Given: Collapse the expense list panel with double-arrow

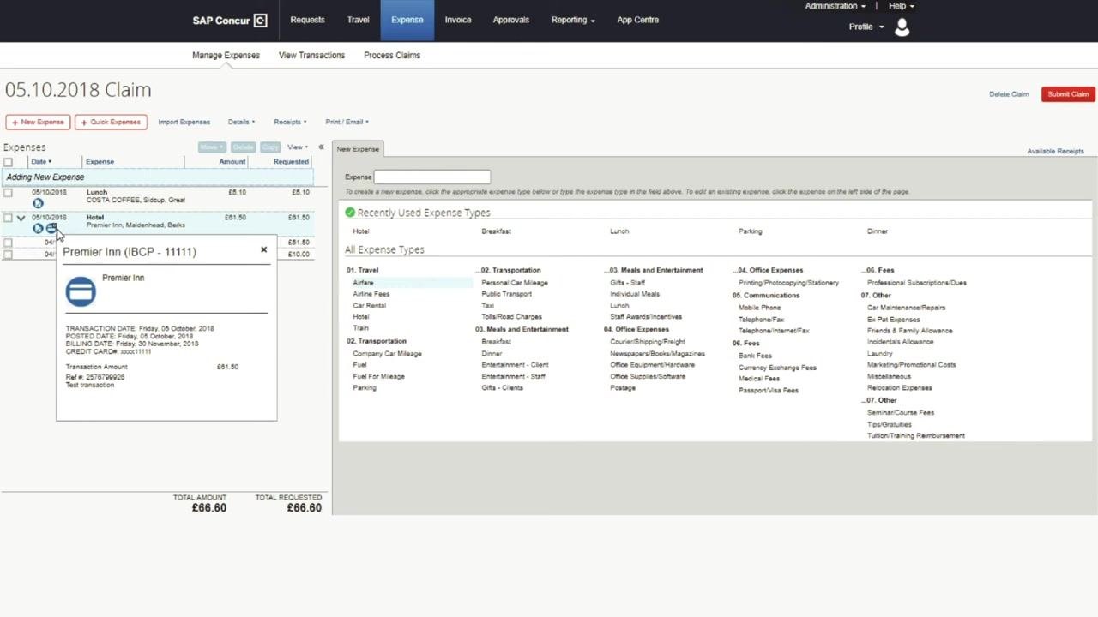Looking at the screenshot, I should click(x=321, y=147).
